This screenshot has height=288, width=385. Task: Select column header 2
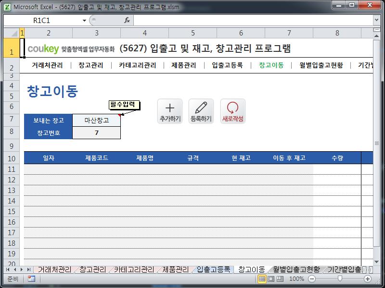[49, 33]
